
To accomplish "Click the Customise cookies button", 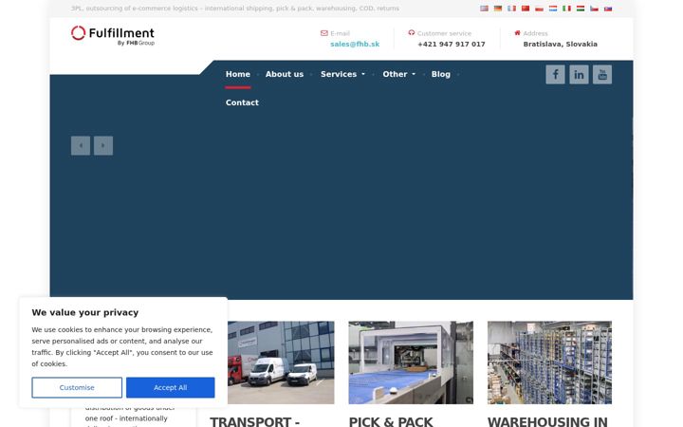I will pos(77,387).
